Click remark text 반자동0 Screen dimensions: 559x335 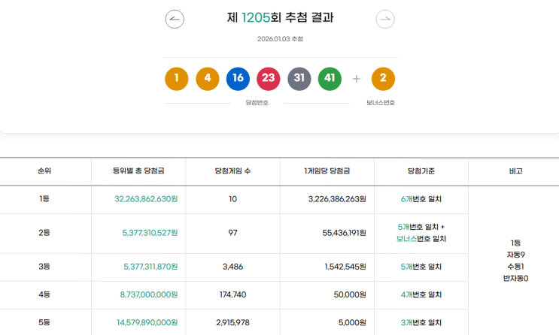(x=515, y=279)
